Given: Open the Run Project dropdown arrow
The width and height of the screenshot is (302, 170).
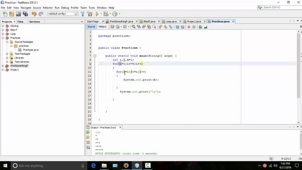Looking at the screenshot, I should (x=101, y=14).
